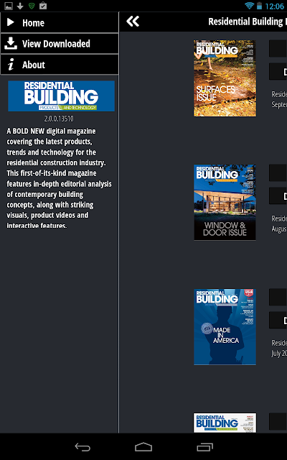Tap Android recent apps icon
Image resolution: width=287 pixels, height=460 pixels.
204,447
